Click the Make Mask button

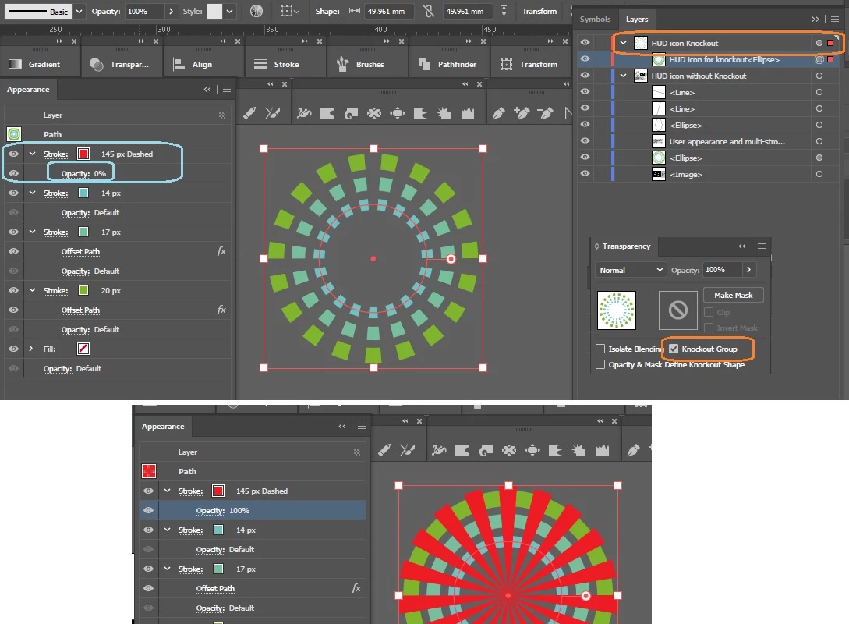click(x=733, y=295)
